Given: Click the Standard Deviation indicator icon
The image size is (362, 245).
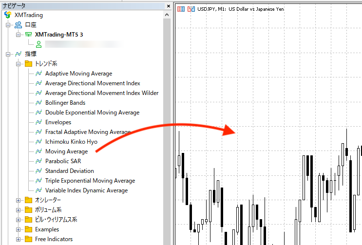Looking at the screenshot, I should [38, 170].
